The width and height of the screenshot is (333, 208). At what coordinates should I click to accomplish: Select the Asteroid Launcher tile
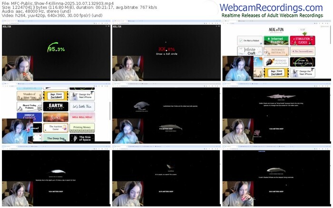pyautogui.click(x=276, y=62)
